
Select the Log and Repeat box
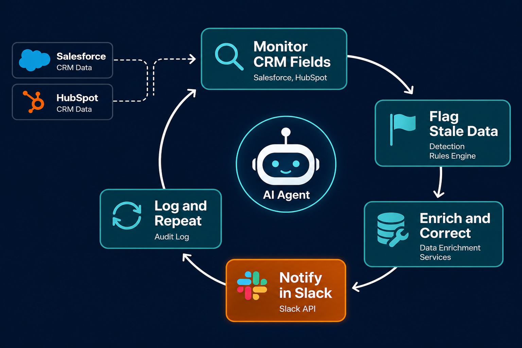pyautogui.click(x=161, y=219)
